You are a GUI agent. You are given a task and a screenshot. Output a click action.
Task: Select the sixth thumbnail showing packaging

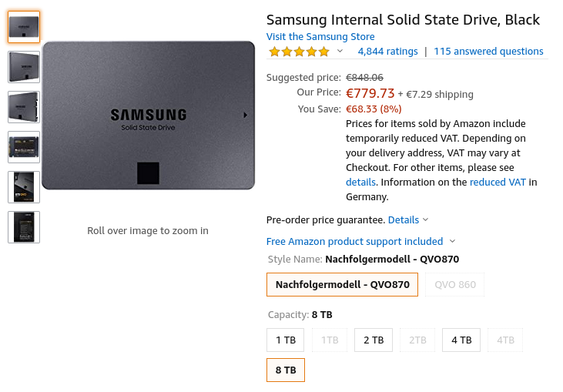tap(24, 226)
